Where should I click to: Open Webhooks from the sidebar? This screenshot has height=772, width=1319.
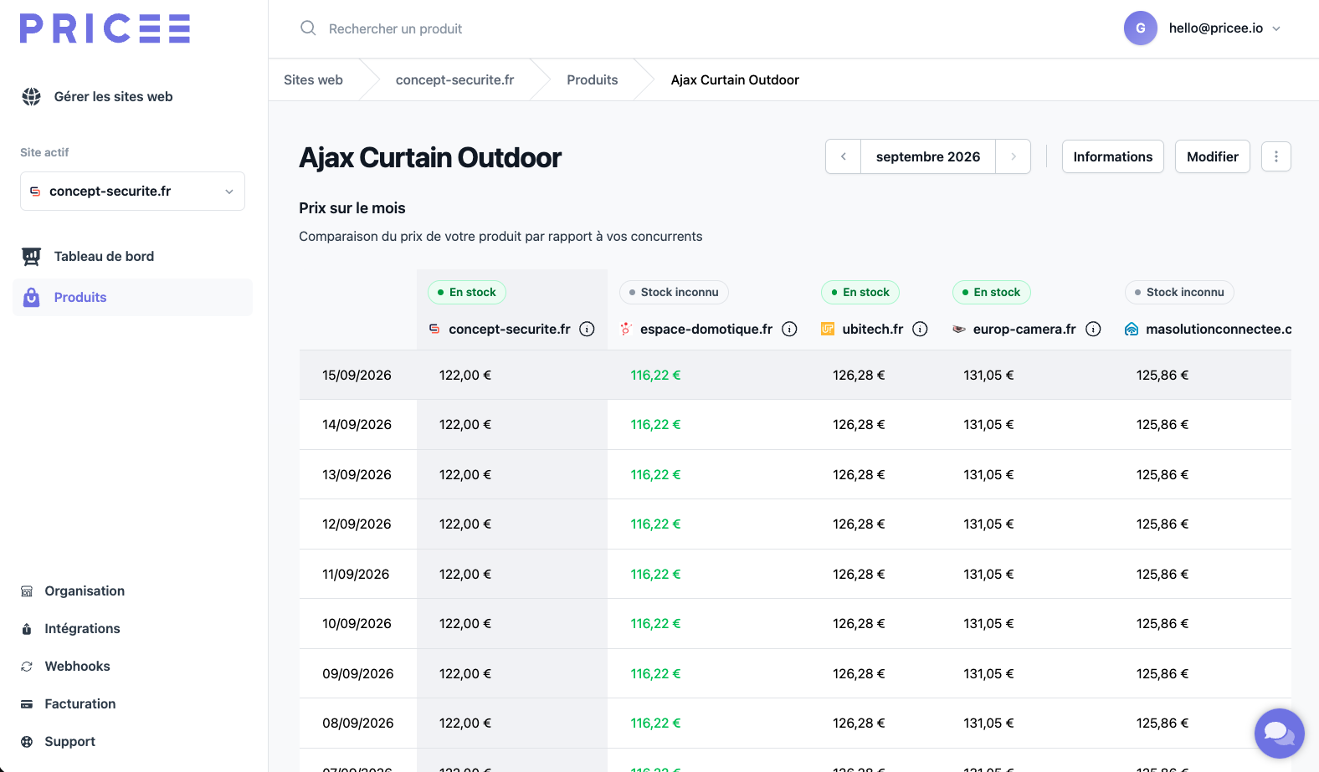click(x=77, y=666)
